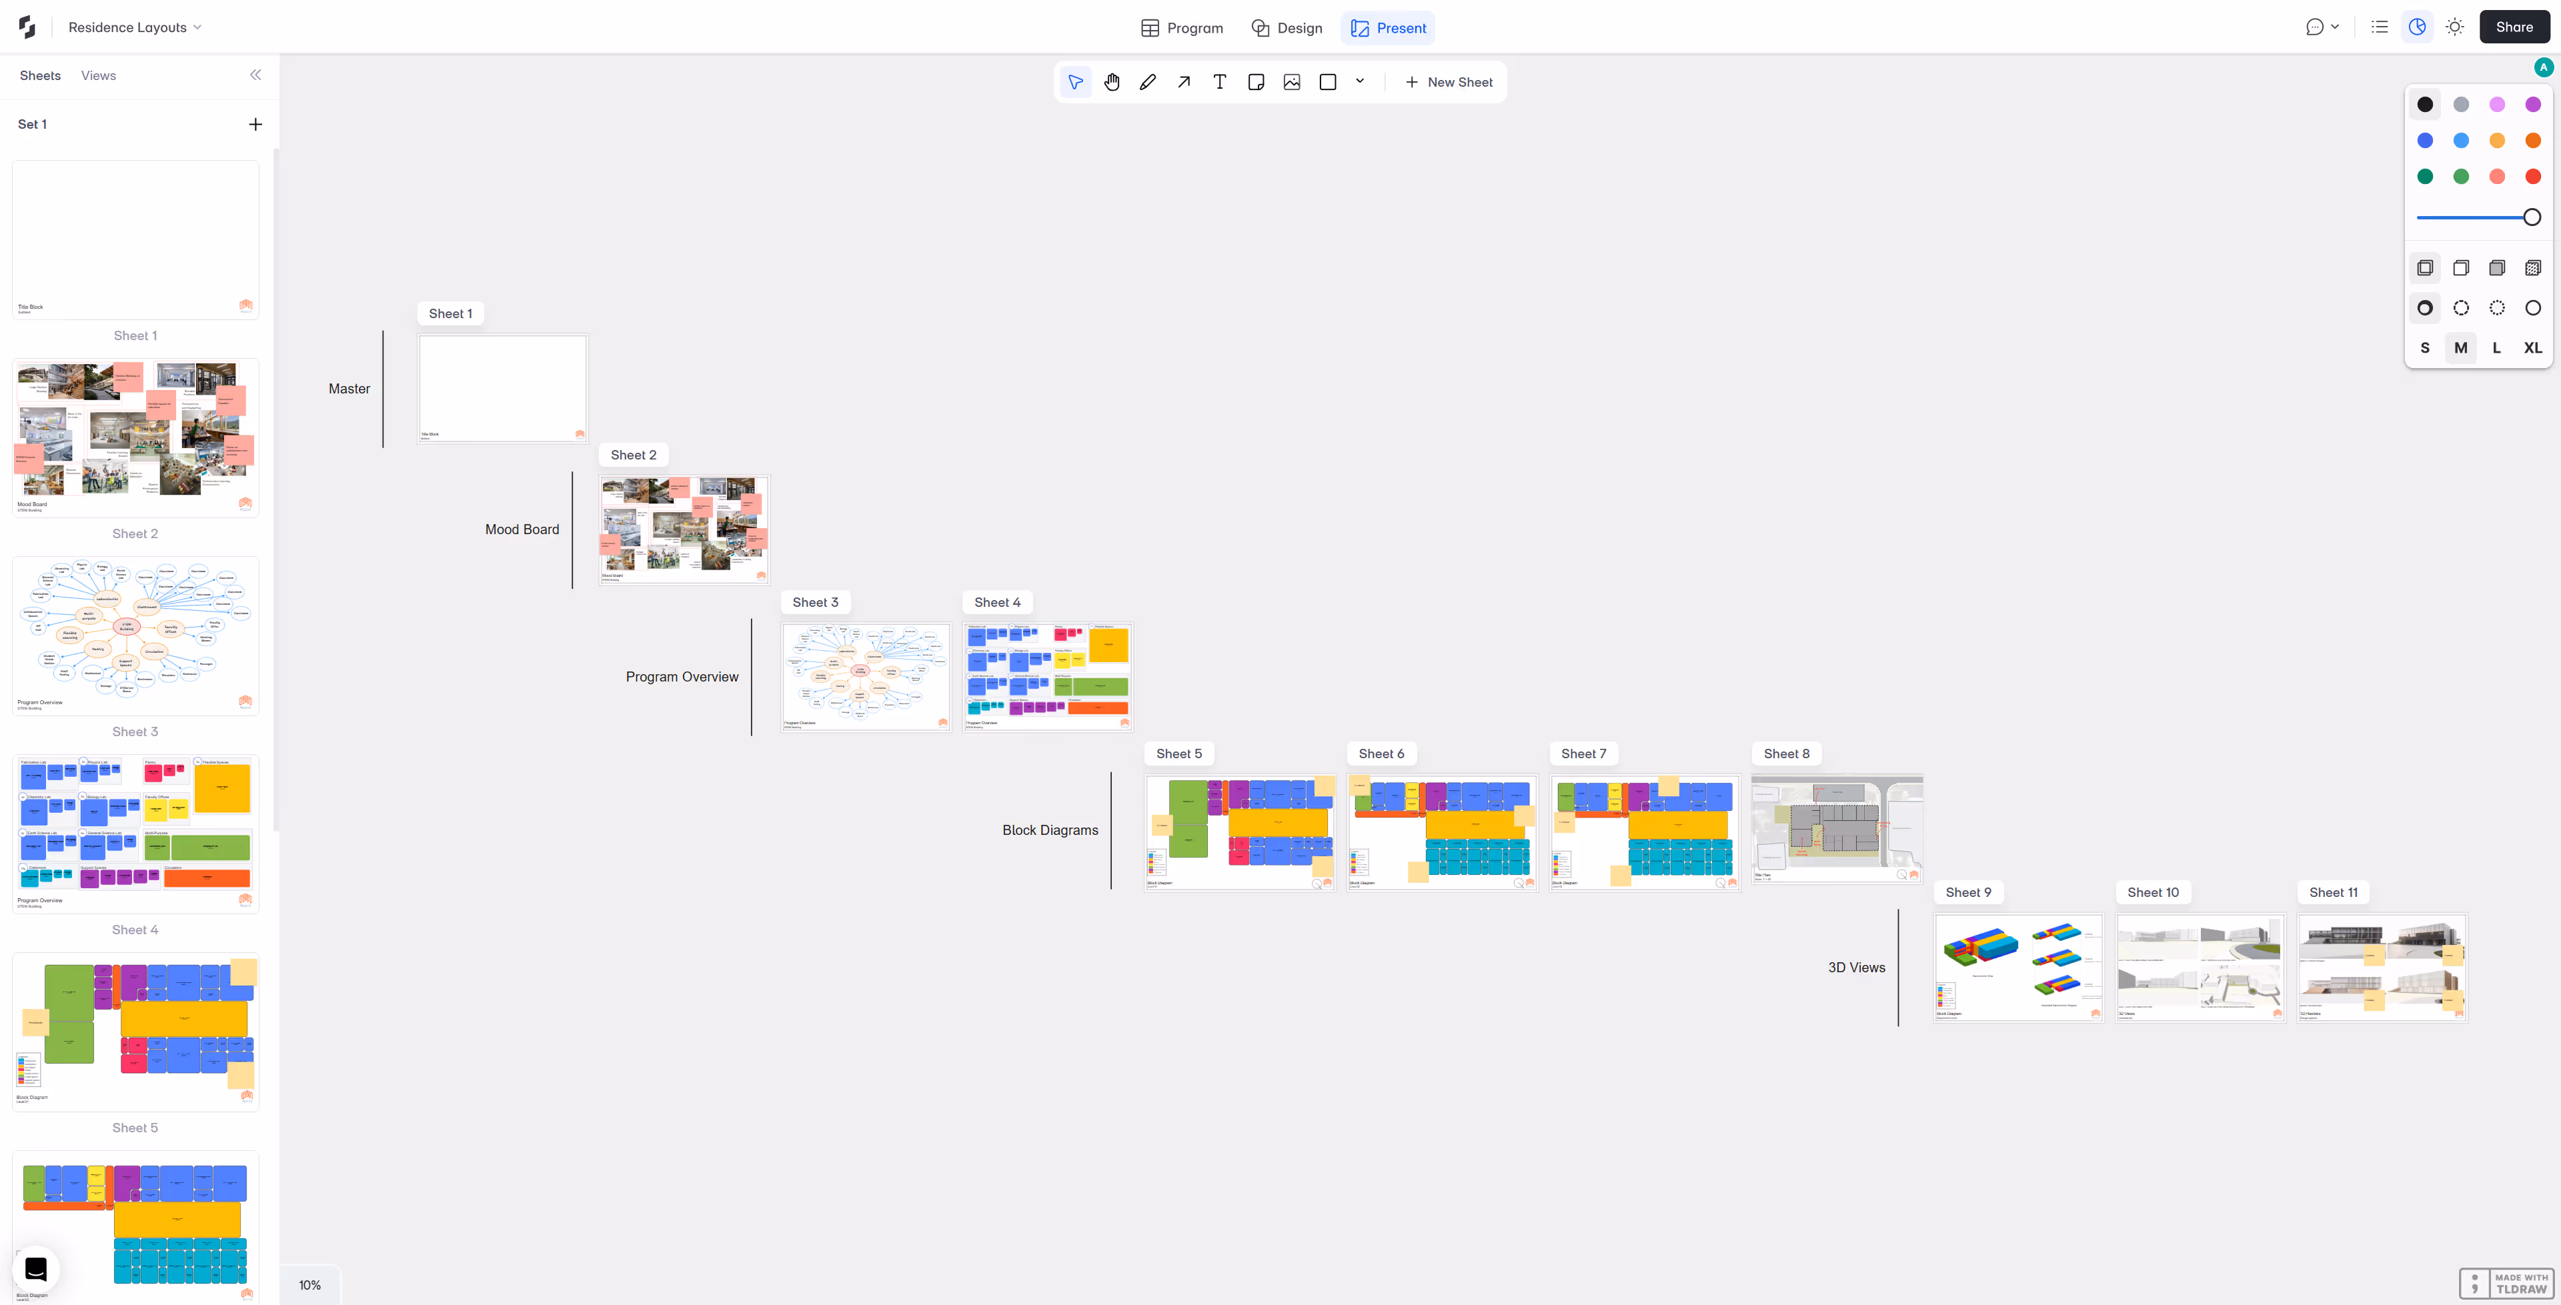Image resolution: width=2561 pixels, height=1305 pixels.
Task: Open the list view icon
Action: click(x=2379, y=27)
